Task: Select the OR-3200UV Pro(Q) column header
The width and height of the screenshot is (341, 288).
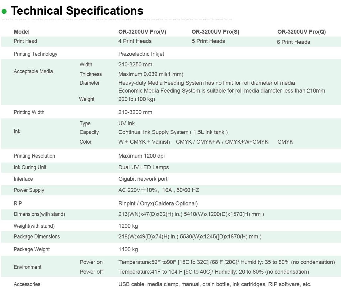Action: pyautogui.click(x=301, y=32)
